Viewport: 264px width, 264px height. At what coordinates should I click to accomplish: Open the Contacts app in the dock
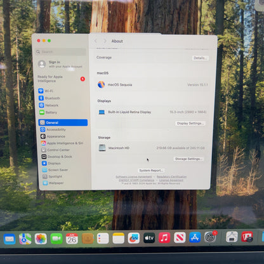pyautogui.click(x=88, y=239)
